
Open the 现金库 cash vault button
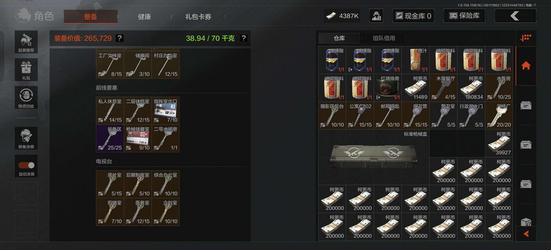[413, 16]
